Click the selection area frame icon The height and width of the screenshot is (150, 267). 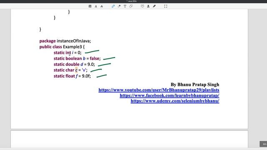tap(166, 6)
